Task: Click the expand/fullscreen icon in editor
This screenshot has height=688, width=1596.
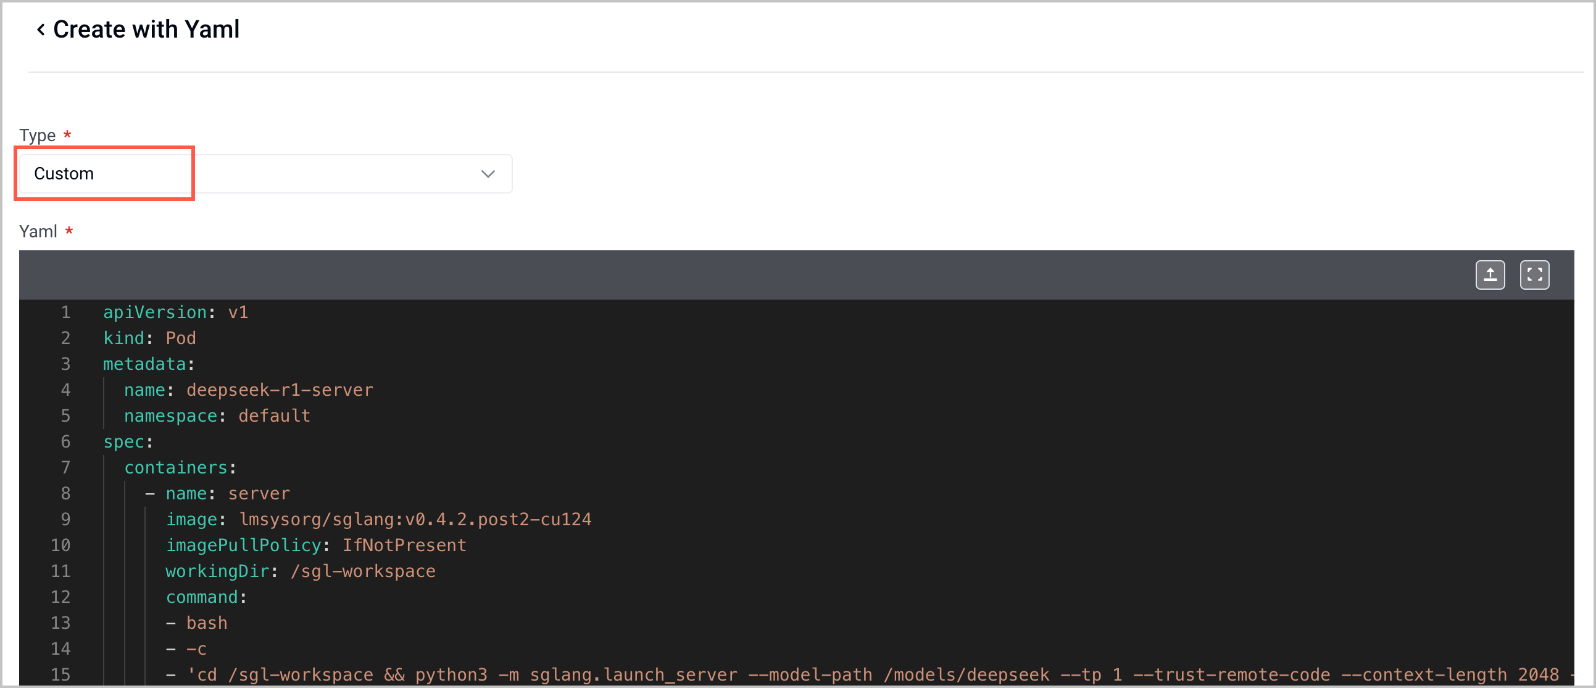Action: pos(1536,274)
